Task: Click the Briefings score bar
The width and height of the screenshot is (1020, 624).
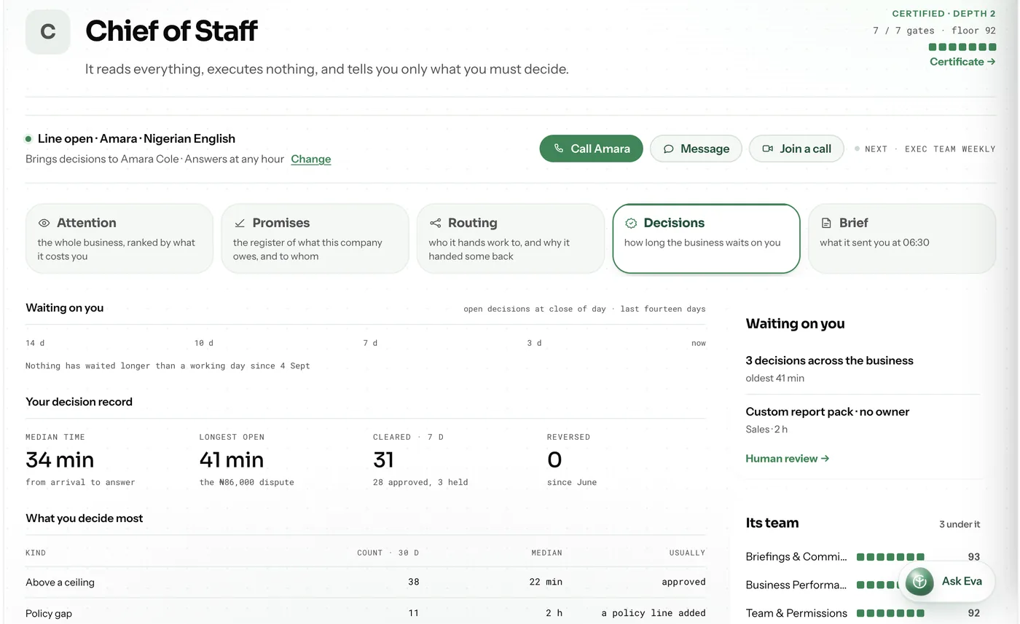Action: [890, 557]
